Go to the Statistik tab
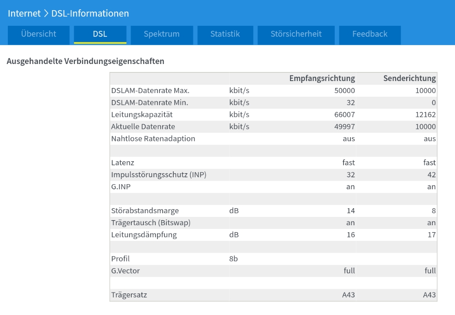Image resolution: width=455 pixels, height=315 pixels. [225, 34]
